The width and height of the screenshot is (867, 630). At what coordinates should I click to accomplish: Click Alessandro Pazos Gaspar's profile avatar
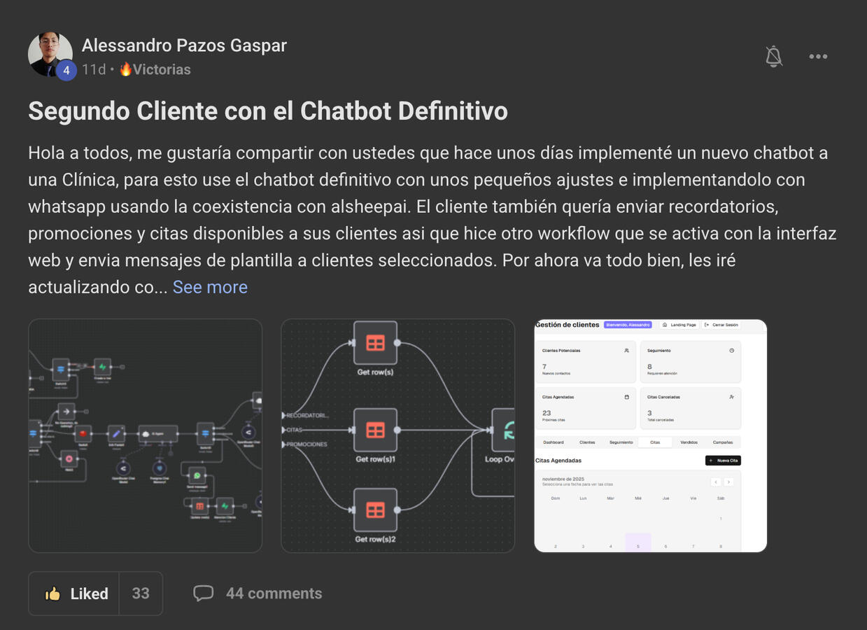[x=50, y=53]
